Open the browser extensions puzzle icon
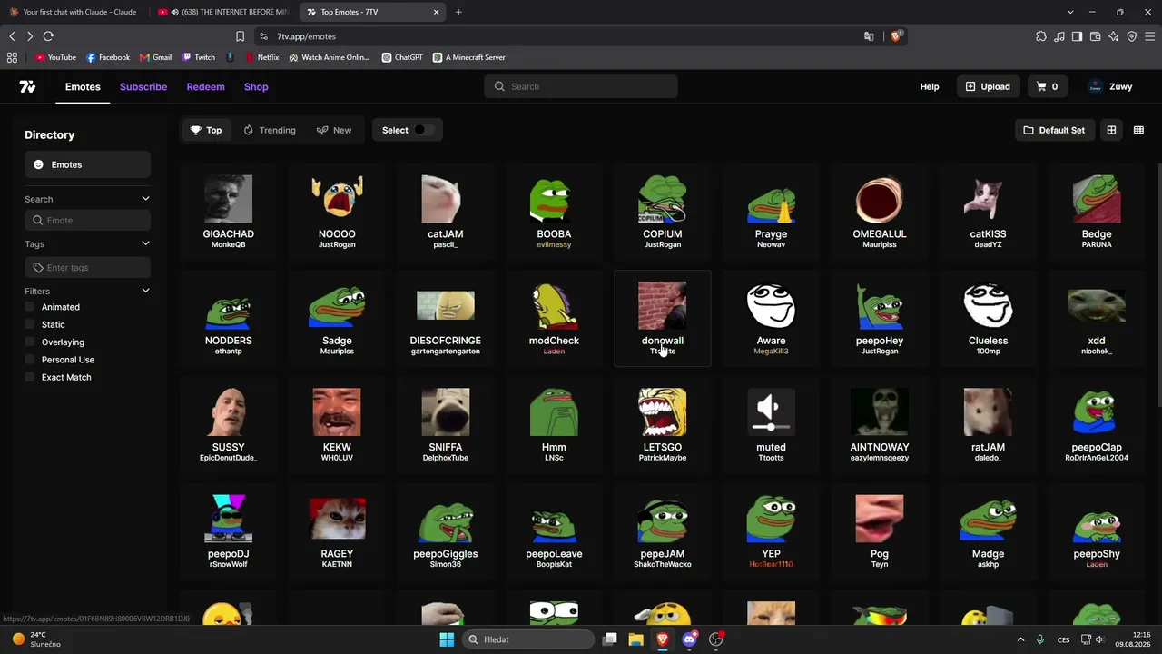The height and width of the screenshot is (654, 1162). pos(1040,36)
